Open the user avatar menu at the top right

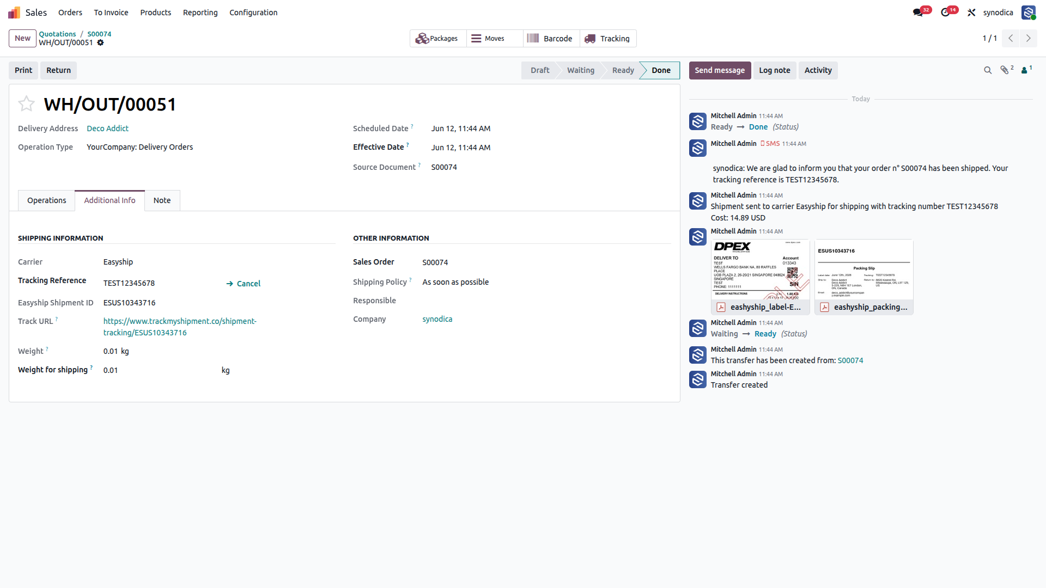pyautogui.click(x=1029, y=13)
